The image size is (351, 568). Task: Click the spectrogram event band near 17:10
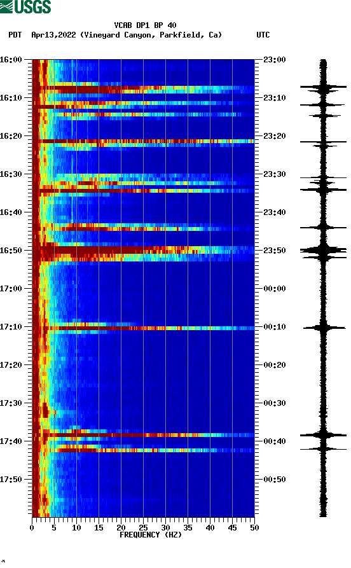143,328
